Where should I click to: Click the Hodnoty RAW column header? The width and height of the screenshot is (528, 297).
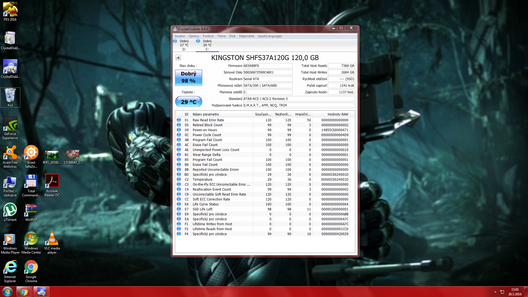click(331, 114)
